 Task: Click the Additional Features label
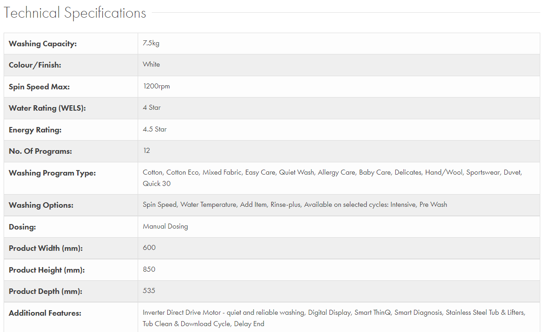click(45, 313)
